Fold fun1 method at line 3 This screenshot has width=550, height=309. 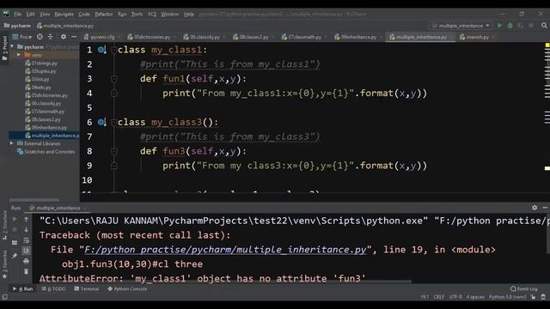pyautogui.click(x=113, y=79)
